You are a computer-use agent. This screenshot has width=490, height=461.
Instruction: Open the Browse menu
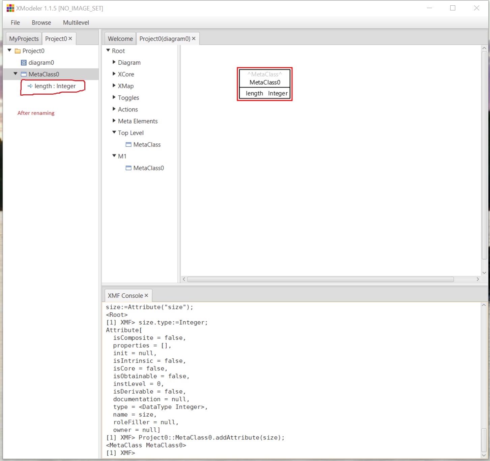click(41, 22)
